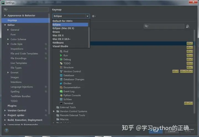Click the External Tools folder icon
This screenshot has width=199, height=137.
(58, 107)
